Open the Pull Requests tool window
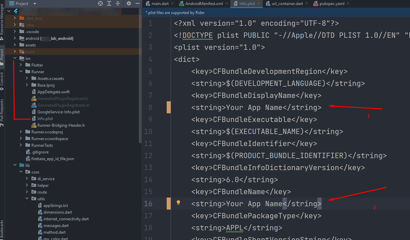The image size is (410, 240). (x=2, y=111)
